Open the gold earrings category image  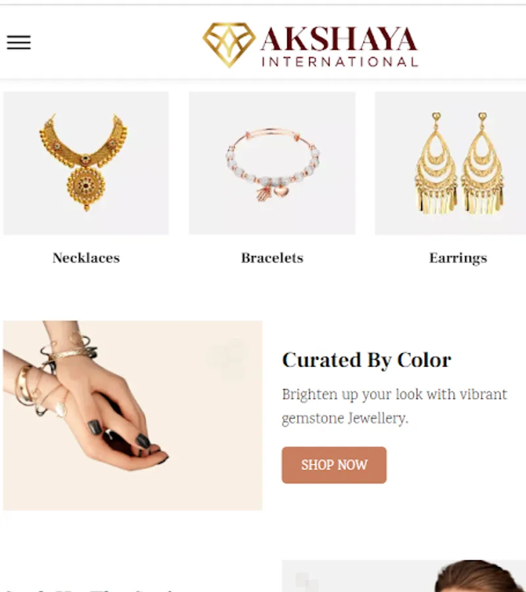[x=450, y=163]
